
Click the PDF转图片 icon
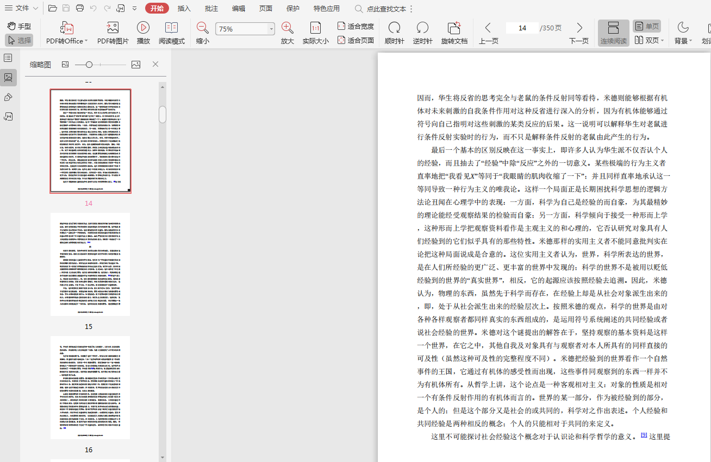coord(113,28)
